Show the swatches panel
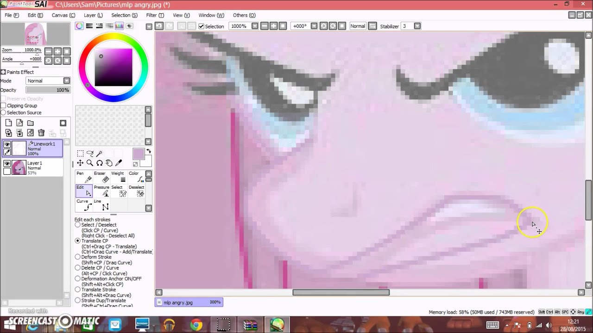Screen dimensions: 593x333 120,26
